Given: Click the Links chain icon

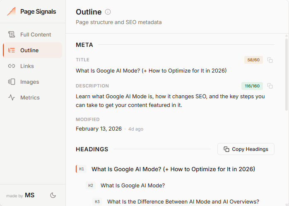Looking at the screenshot, I should 12,66.
